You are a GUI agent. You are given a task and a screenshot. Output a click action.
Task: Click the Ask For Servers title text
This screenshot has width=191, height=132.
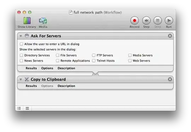click(46, 36)
